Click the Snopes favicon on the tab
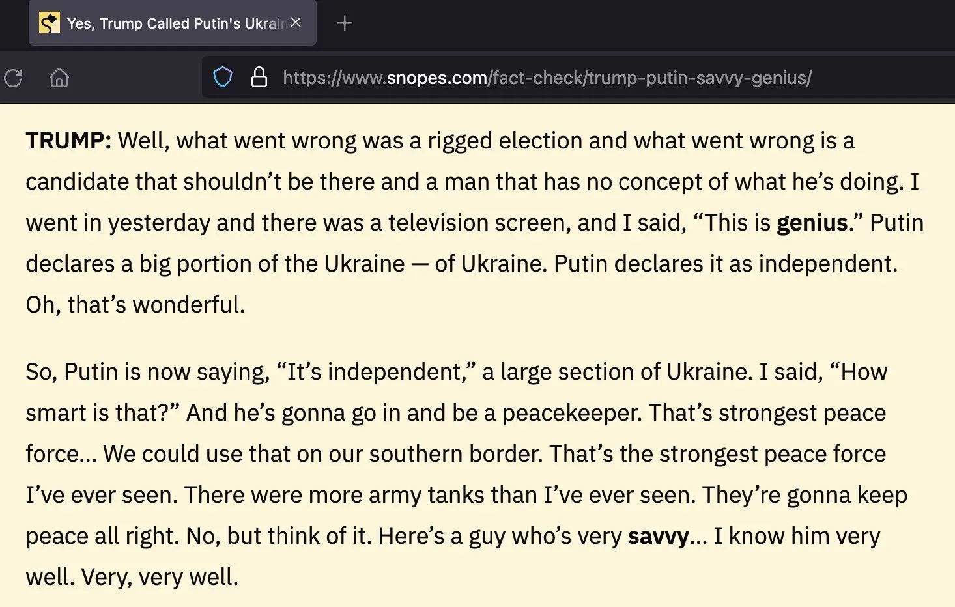The image size is (955, 607). 50,23
